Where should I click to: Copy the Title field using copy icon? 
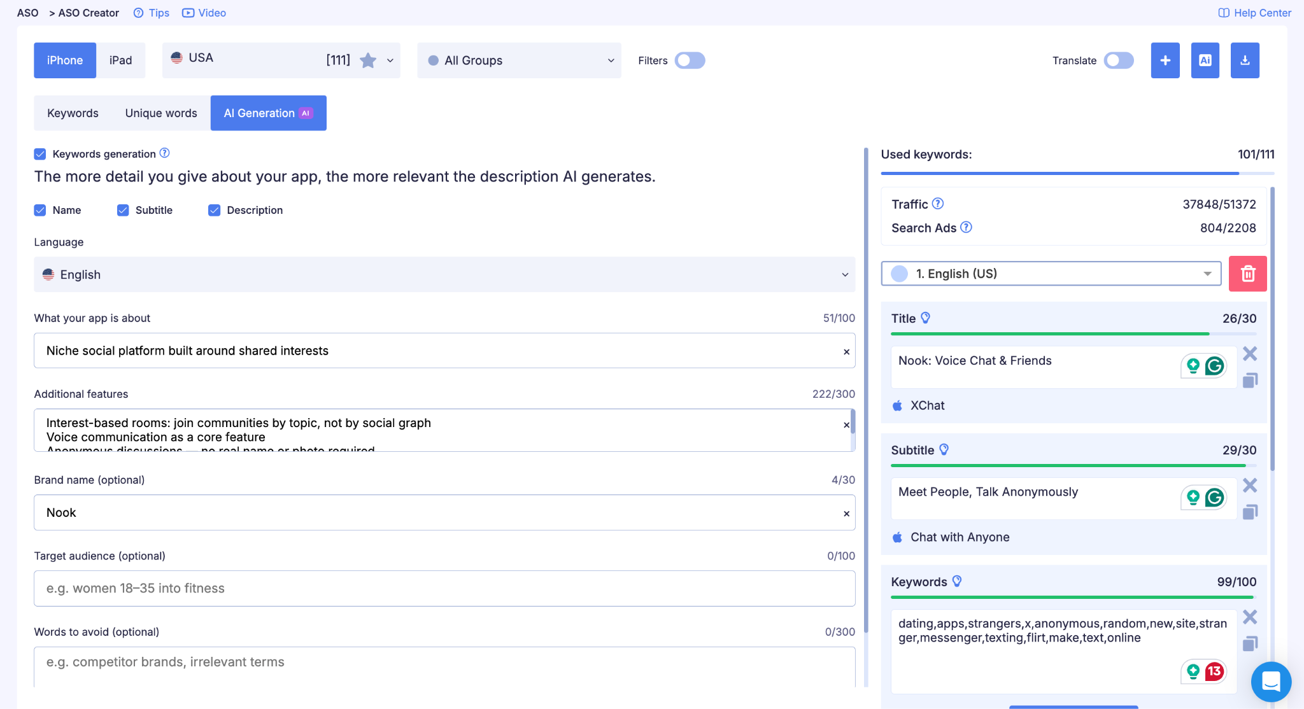1250,381
